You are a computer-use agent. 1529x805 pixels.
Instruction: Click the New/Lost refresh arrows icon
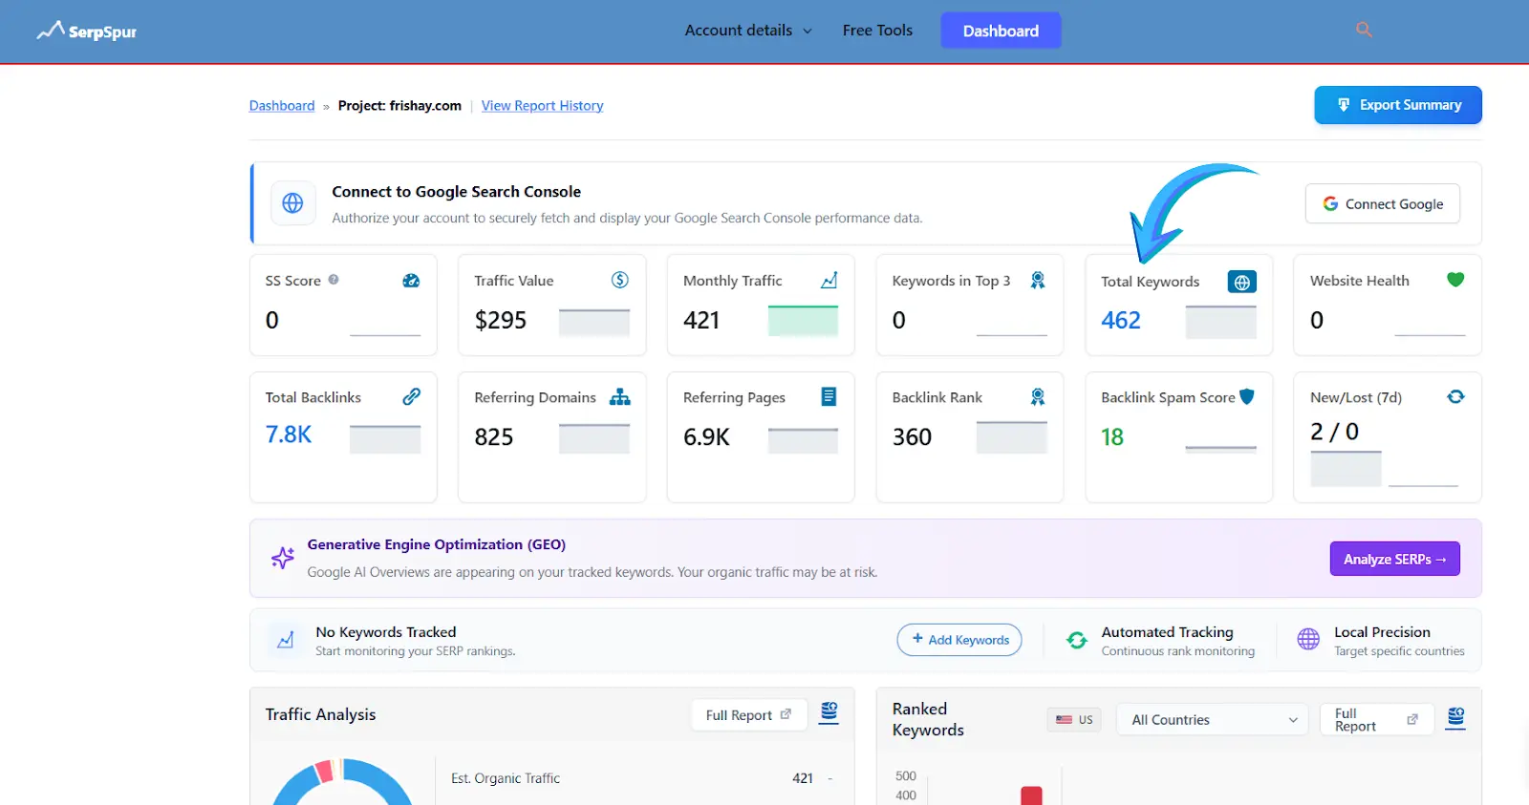tap(1454, 397)
